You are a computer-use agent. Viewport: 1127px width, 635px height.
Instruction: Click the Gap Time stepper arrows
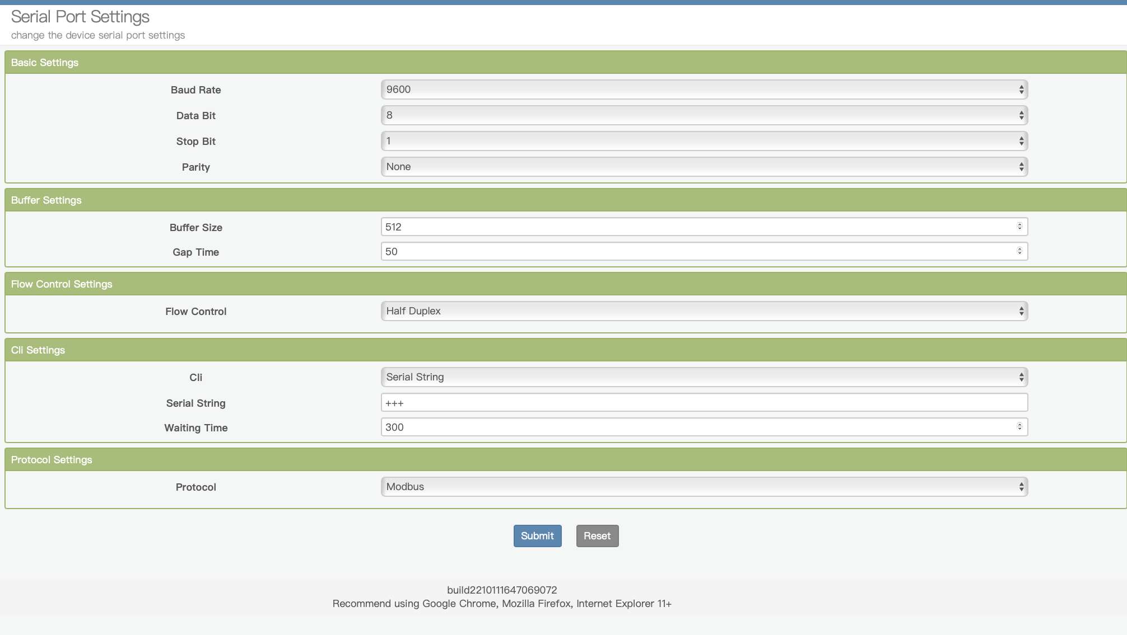(x=1019, y=251)
